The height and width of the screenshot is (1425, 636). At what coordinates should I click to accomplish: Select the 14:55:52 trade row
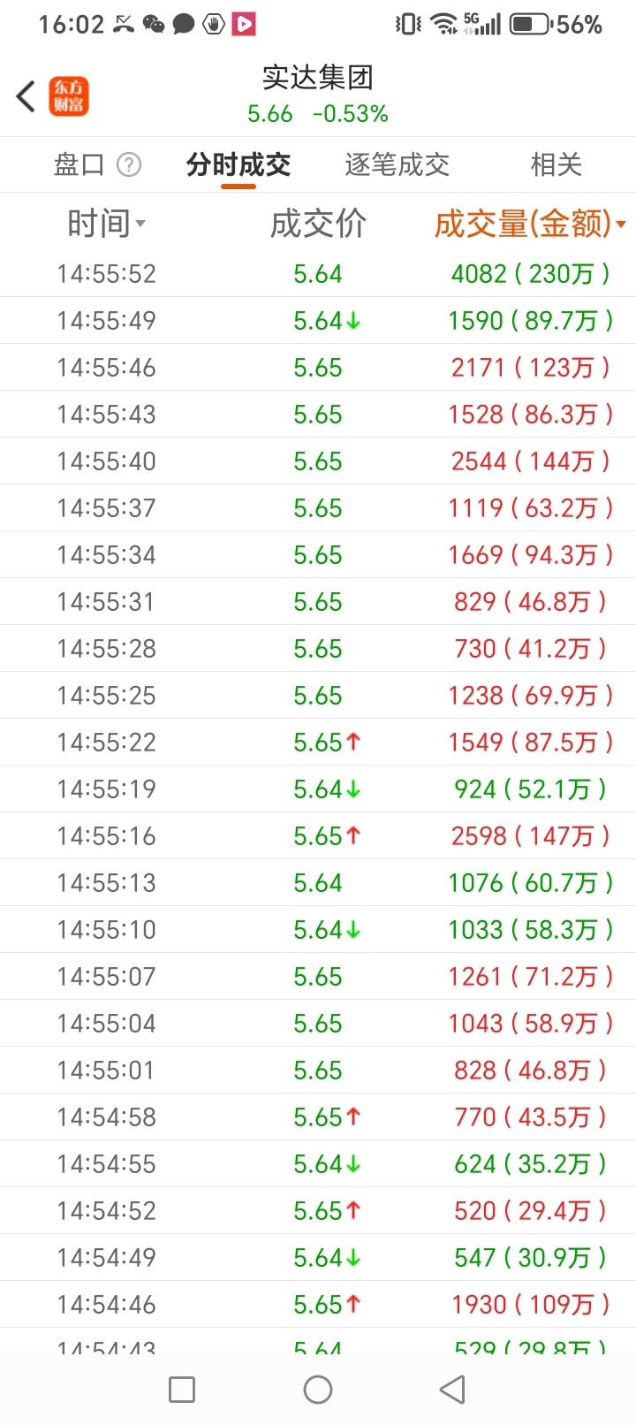(x=318, y=274)
